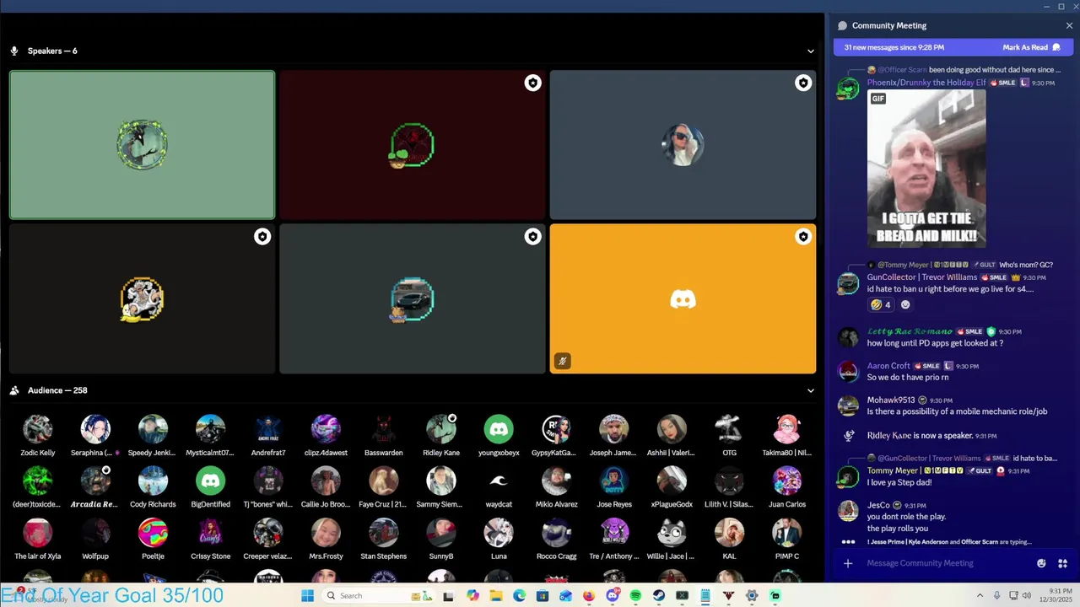Open Settings gear from the taskbar
The image size is (1080, 607).
point(752,595)
